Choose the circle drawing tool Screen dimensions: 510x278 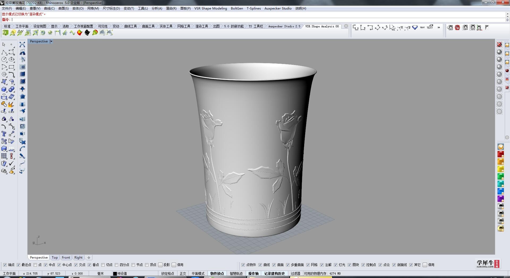[x=4, y=59]
